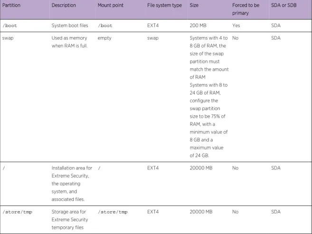Select the / root partition name cell
The height and width of the screenshot is (234, 312).
coord(4,168)
